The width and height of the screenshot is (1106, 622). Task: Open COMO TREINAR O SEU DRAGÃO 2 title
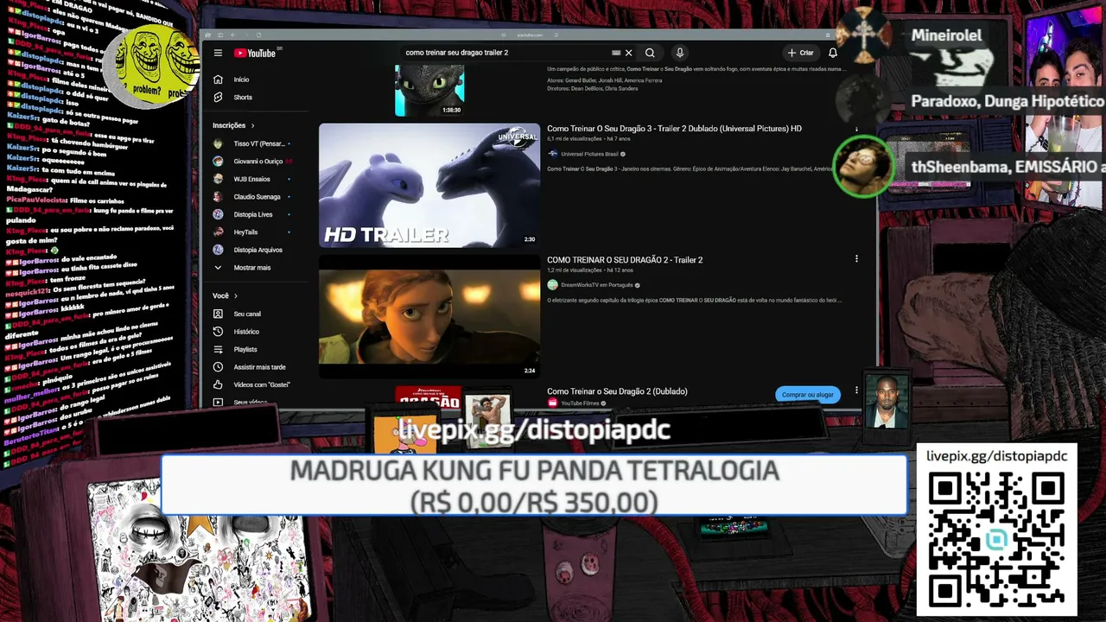point(625,260)
